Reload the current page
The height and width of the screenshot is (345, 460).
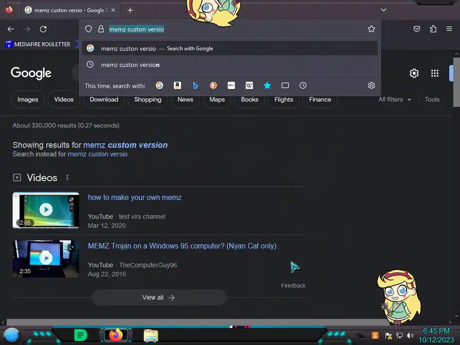[43, 29]
